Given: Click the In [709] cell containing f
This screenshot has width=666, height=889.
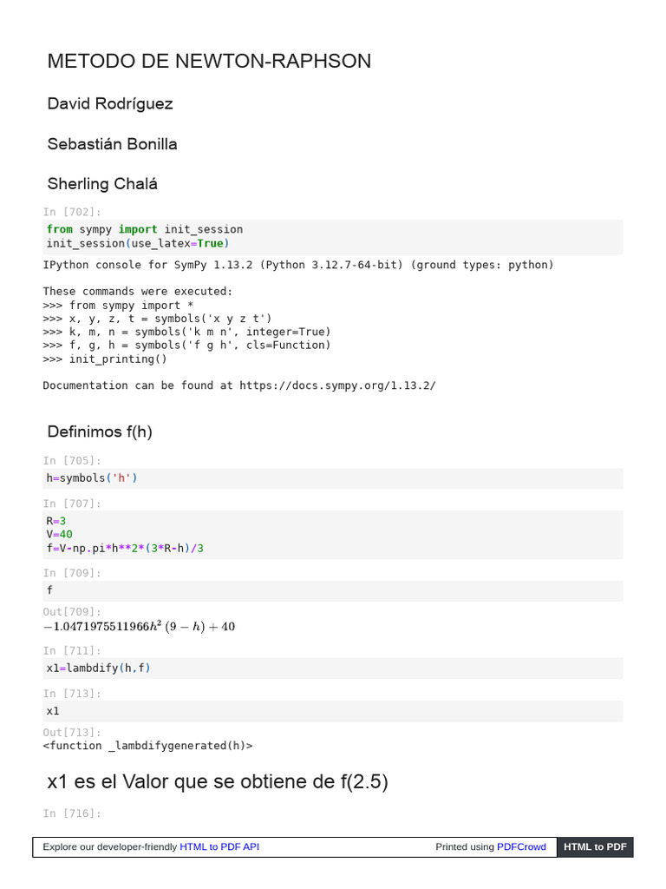Looking at the screenshot, I should coord(333,590).
